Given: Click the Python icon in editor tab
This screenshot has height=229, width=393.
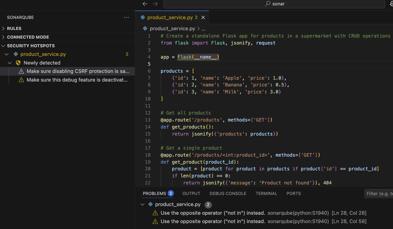Looking at the screenshot, I should click(143, 17).
